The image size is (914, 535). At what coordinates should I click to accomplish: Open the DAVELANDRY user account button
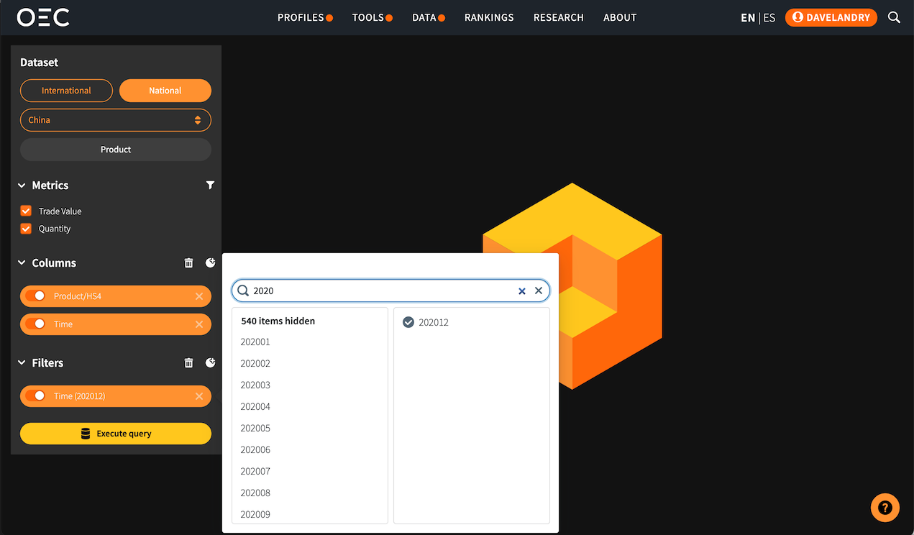click(831, 17)
